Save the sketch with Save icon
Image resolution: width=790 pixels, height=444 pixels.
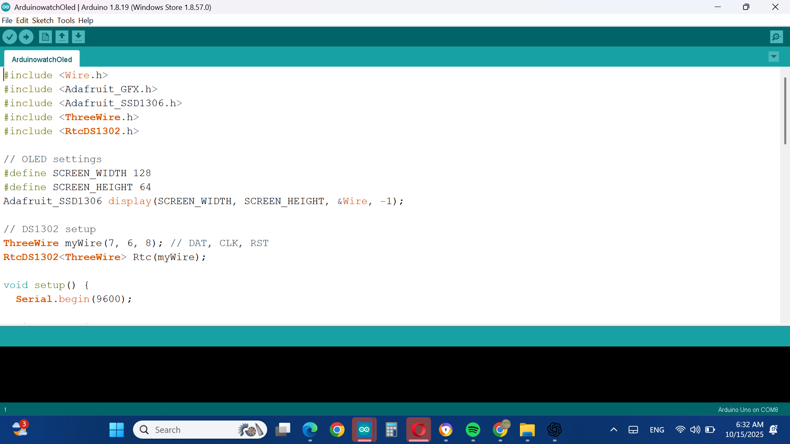point(78,37)
